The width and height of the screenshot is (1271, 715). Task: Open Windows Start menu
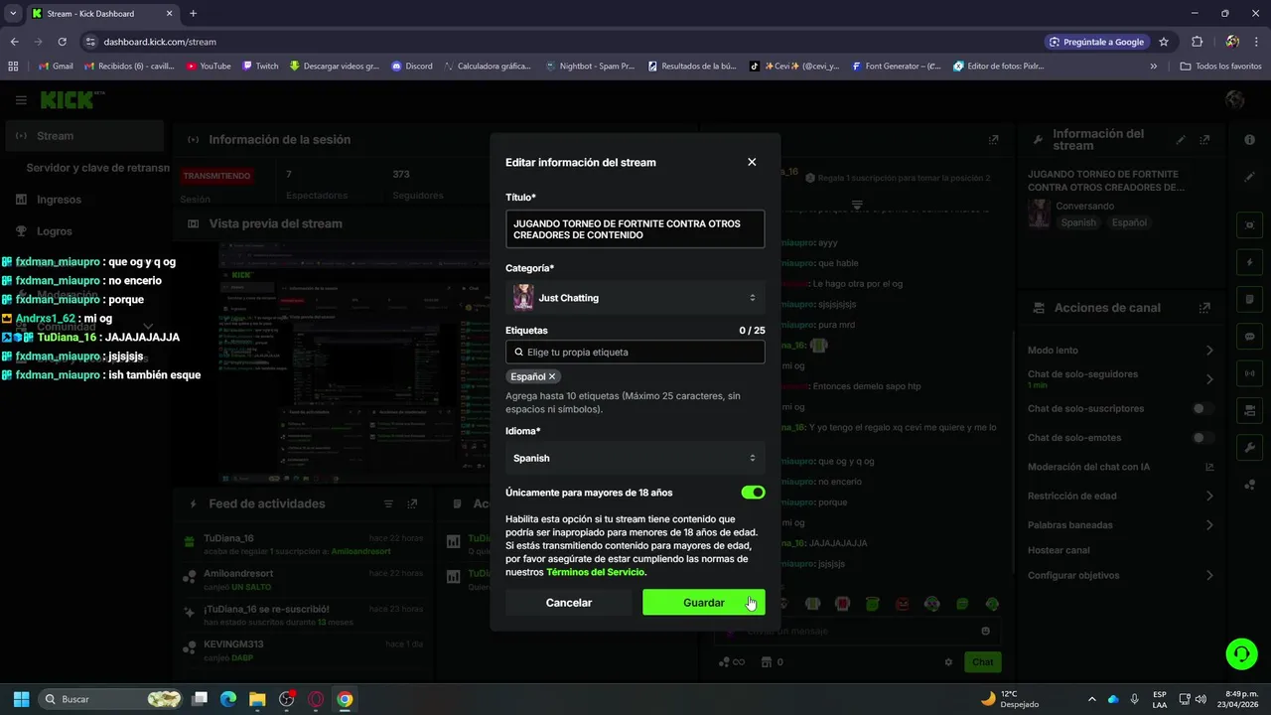pos(21,699)
